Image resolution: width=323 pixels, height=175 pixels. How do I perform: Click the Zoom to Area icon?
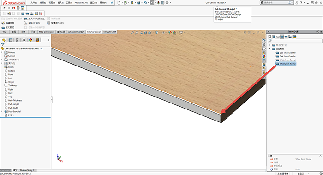tap(137, 33)
